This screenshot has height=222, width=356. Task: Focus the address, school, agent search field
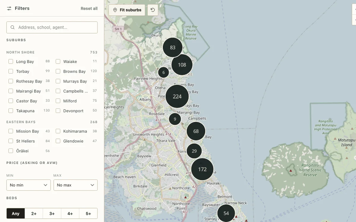tap(52, 27)
